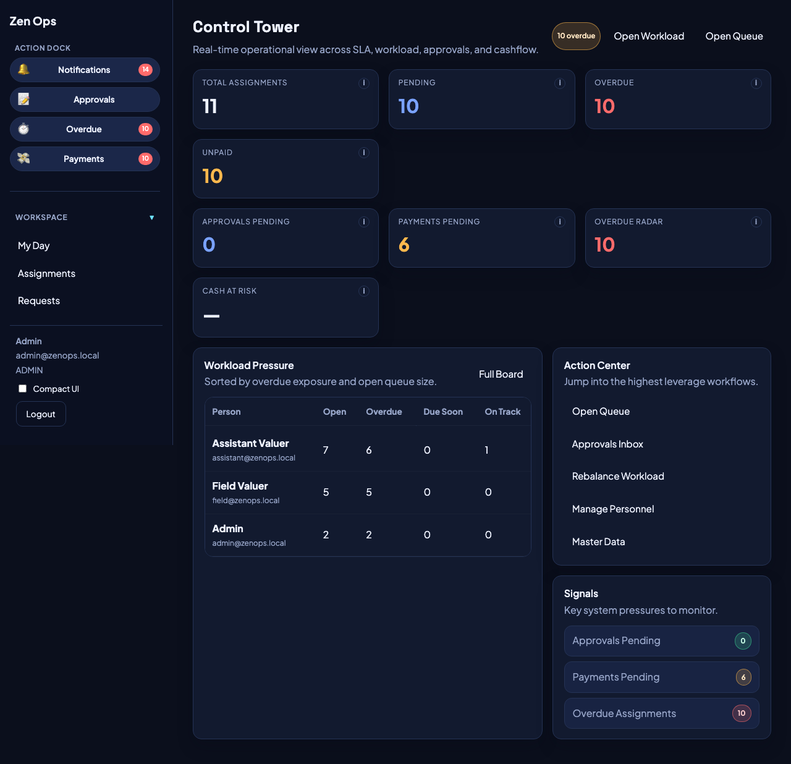Collapse the Workspace section arrow
This screenshot has width=791, height=764.
pyautogui.click(x=151, y=218)
